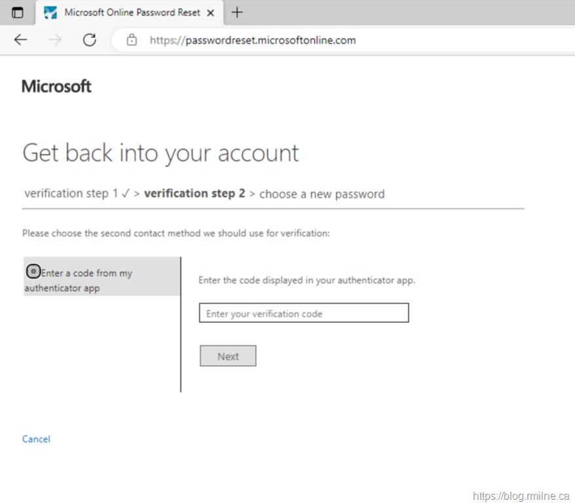Click the Cancel link
This screenshot has width=575, height=503.
tap(36, 439)
